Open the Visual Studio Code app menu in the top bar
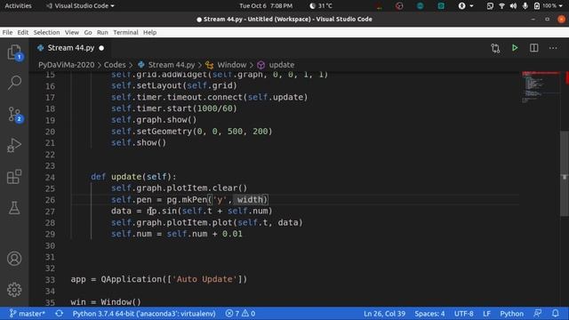Screen dimensions: 569x320 (80, 6)
